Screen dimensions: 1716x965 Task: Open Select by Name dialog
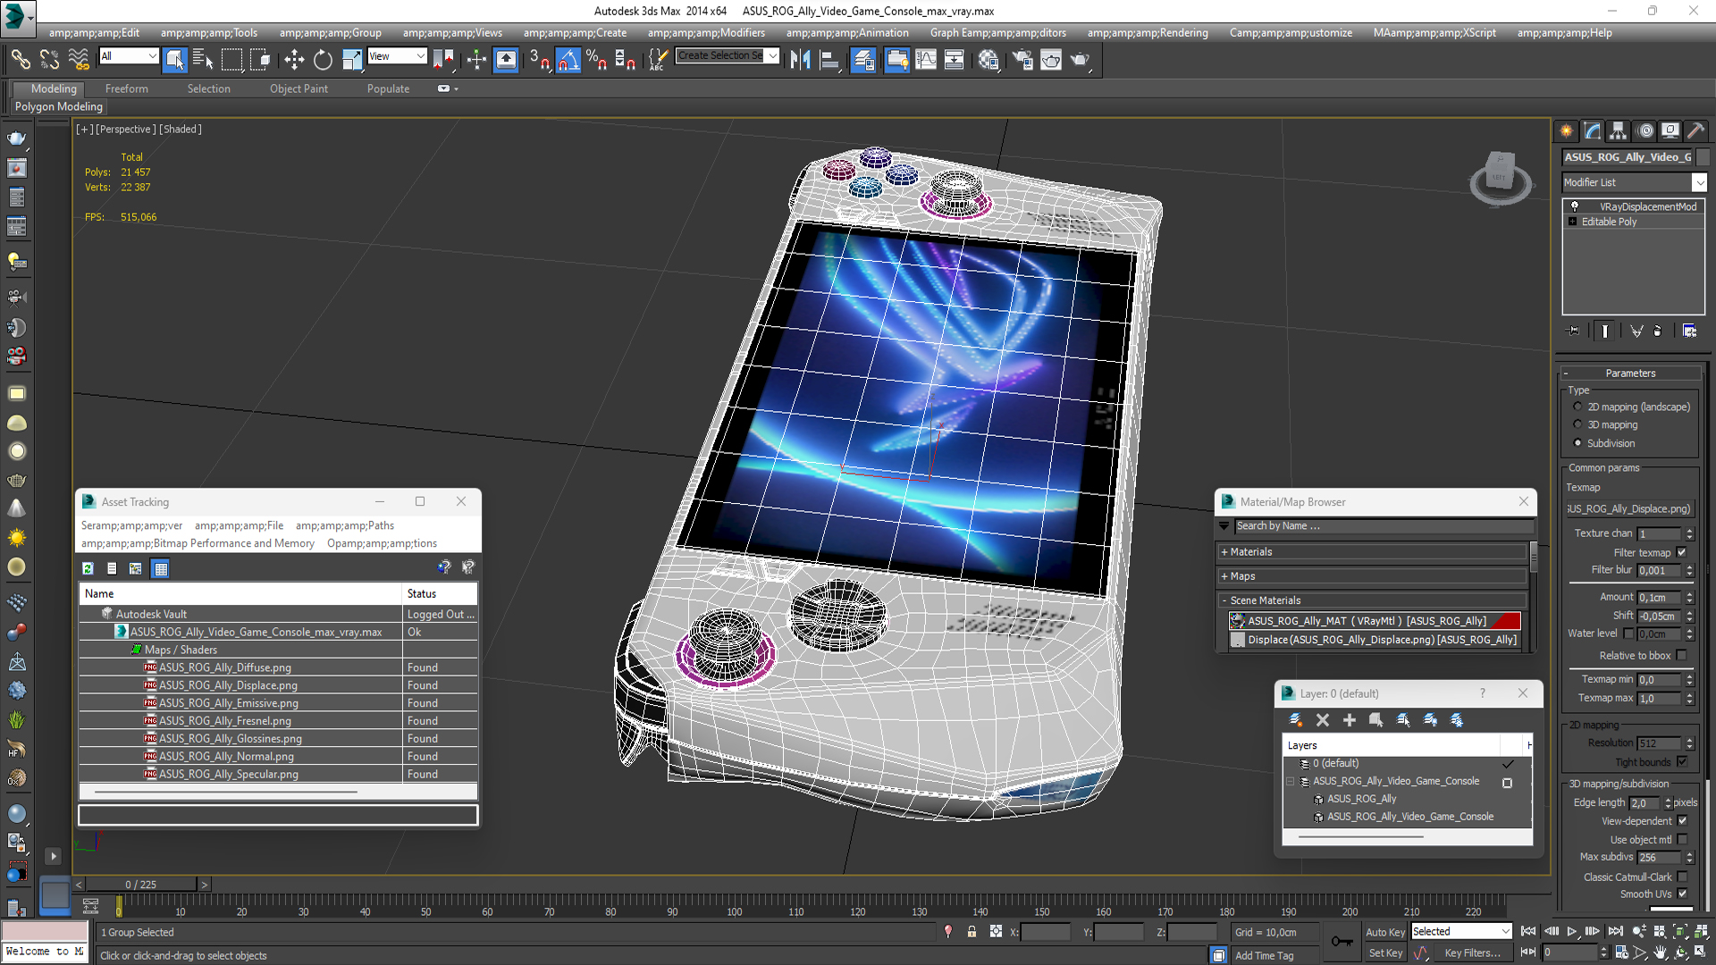point(203,60)
